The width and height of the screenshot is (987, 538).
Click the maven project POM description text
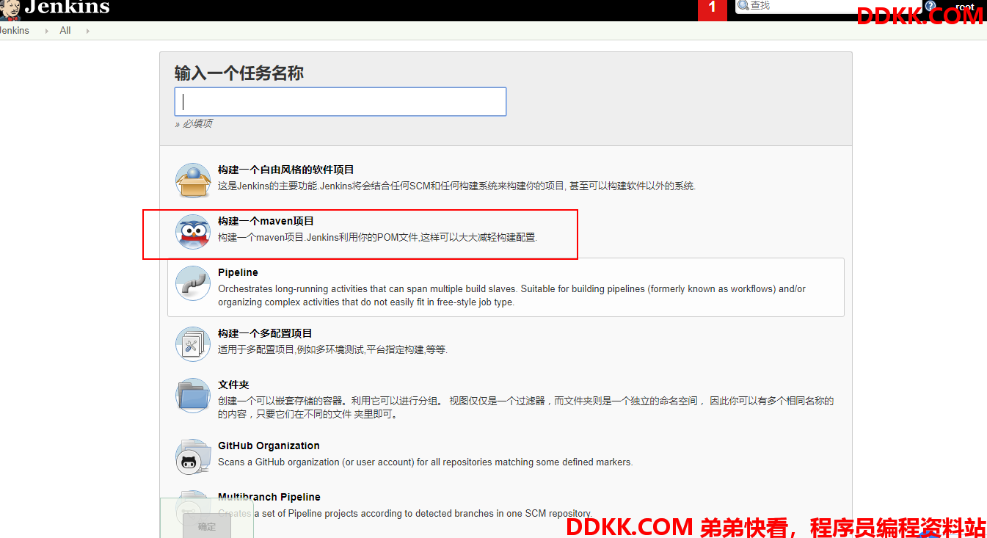[x=377, y=237]
